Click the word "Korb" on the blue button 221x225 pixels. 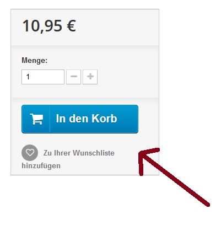point(104,119)
